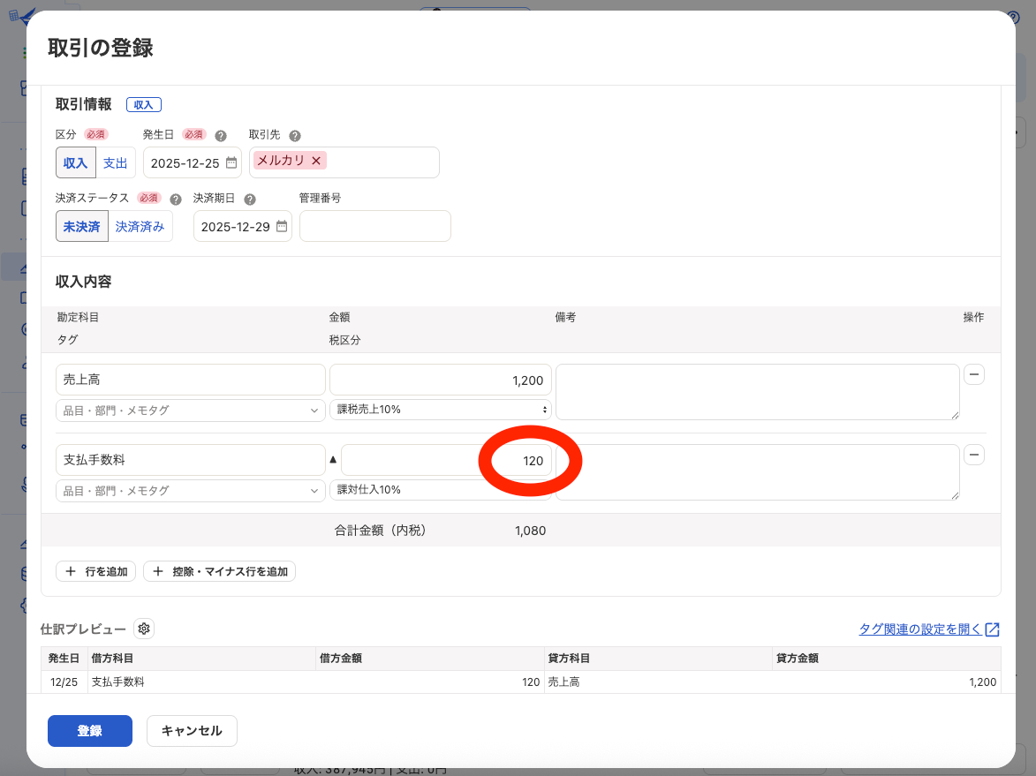1036x776 pixels.
Task: Set settlement status to 決済済み
Action: (140, 226)
